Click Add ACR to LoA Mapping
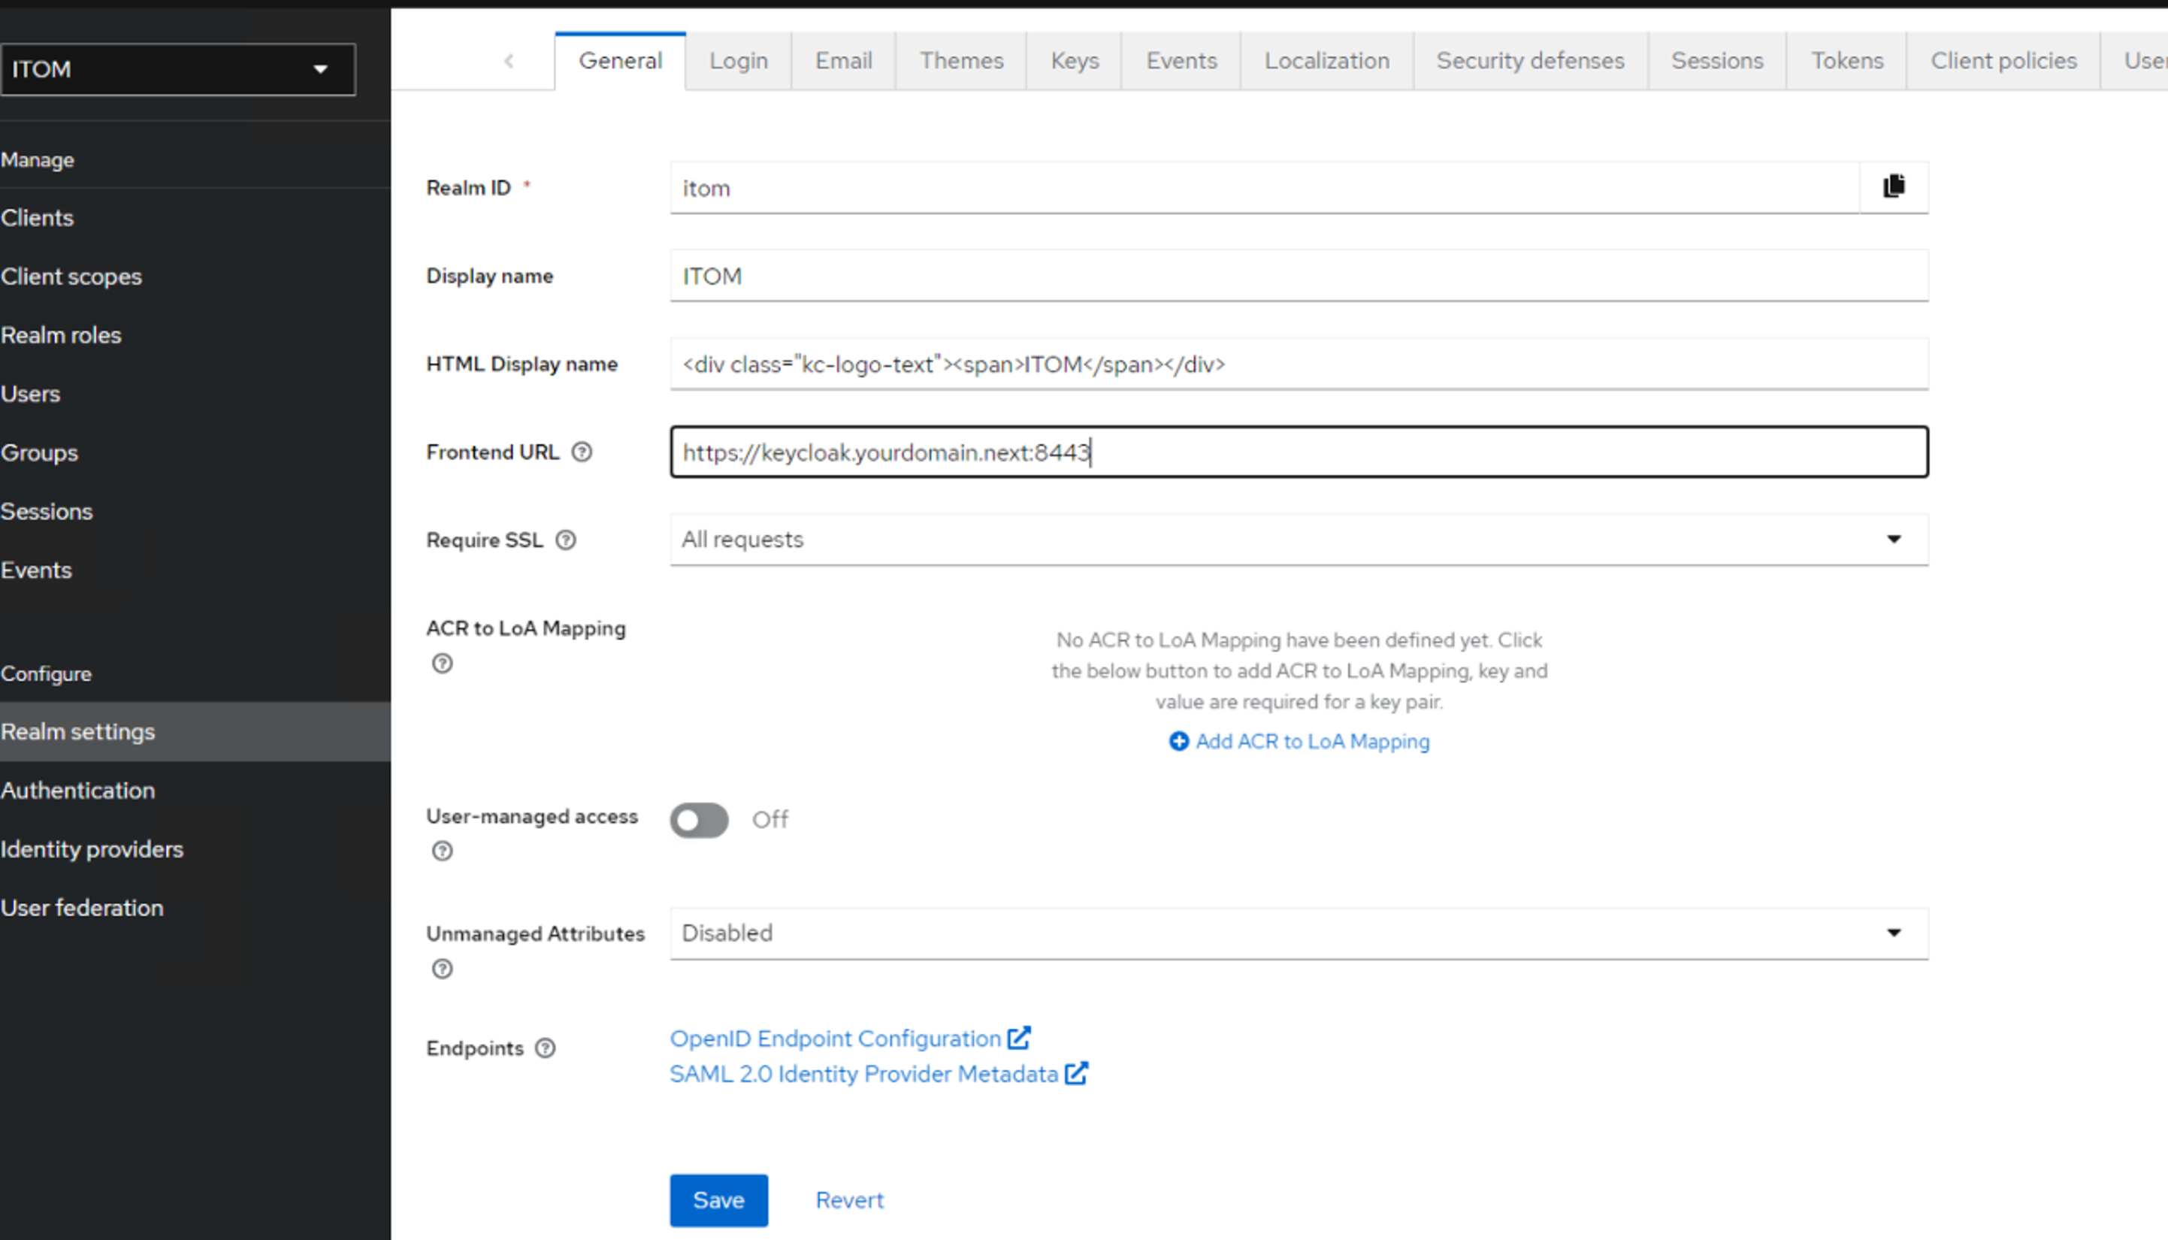This screenshot has height=1240, width=2168. (x=1299, y=741)
